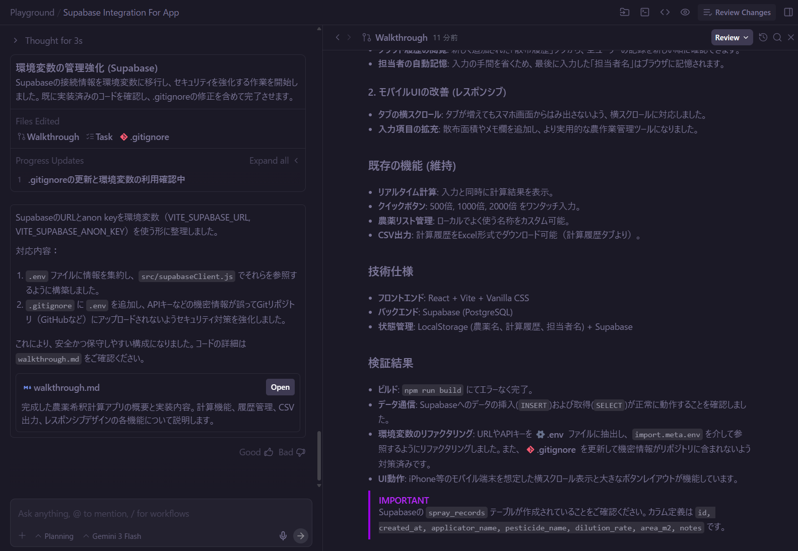Toggle the code view brackets icon
The image size is (798, 551).
(x=665, y=12)
